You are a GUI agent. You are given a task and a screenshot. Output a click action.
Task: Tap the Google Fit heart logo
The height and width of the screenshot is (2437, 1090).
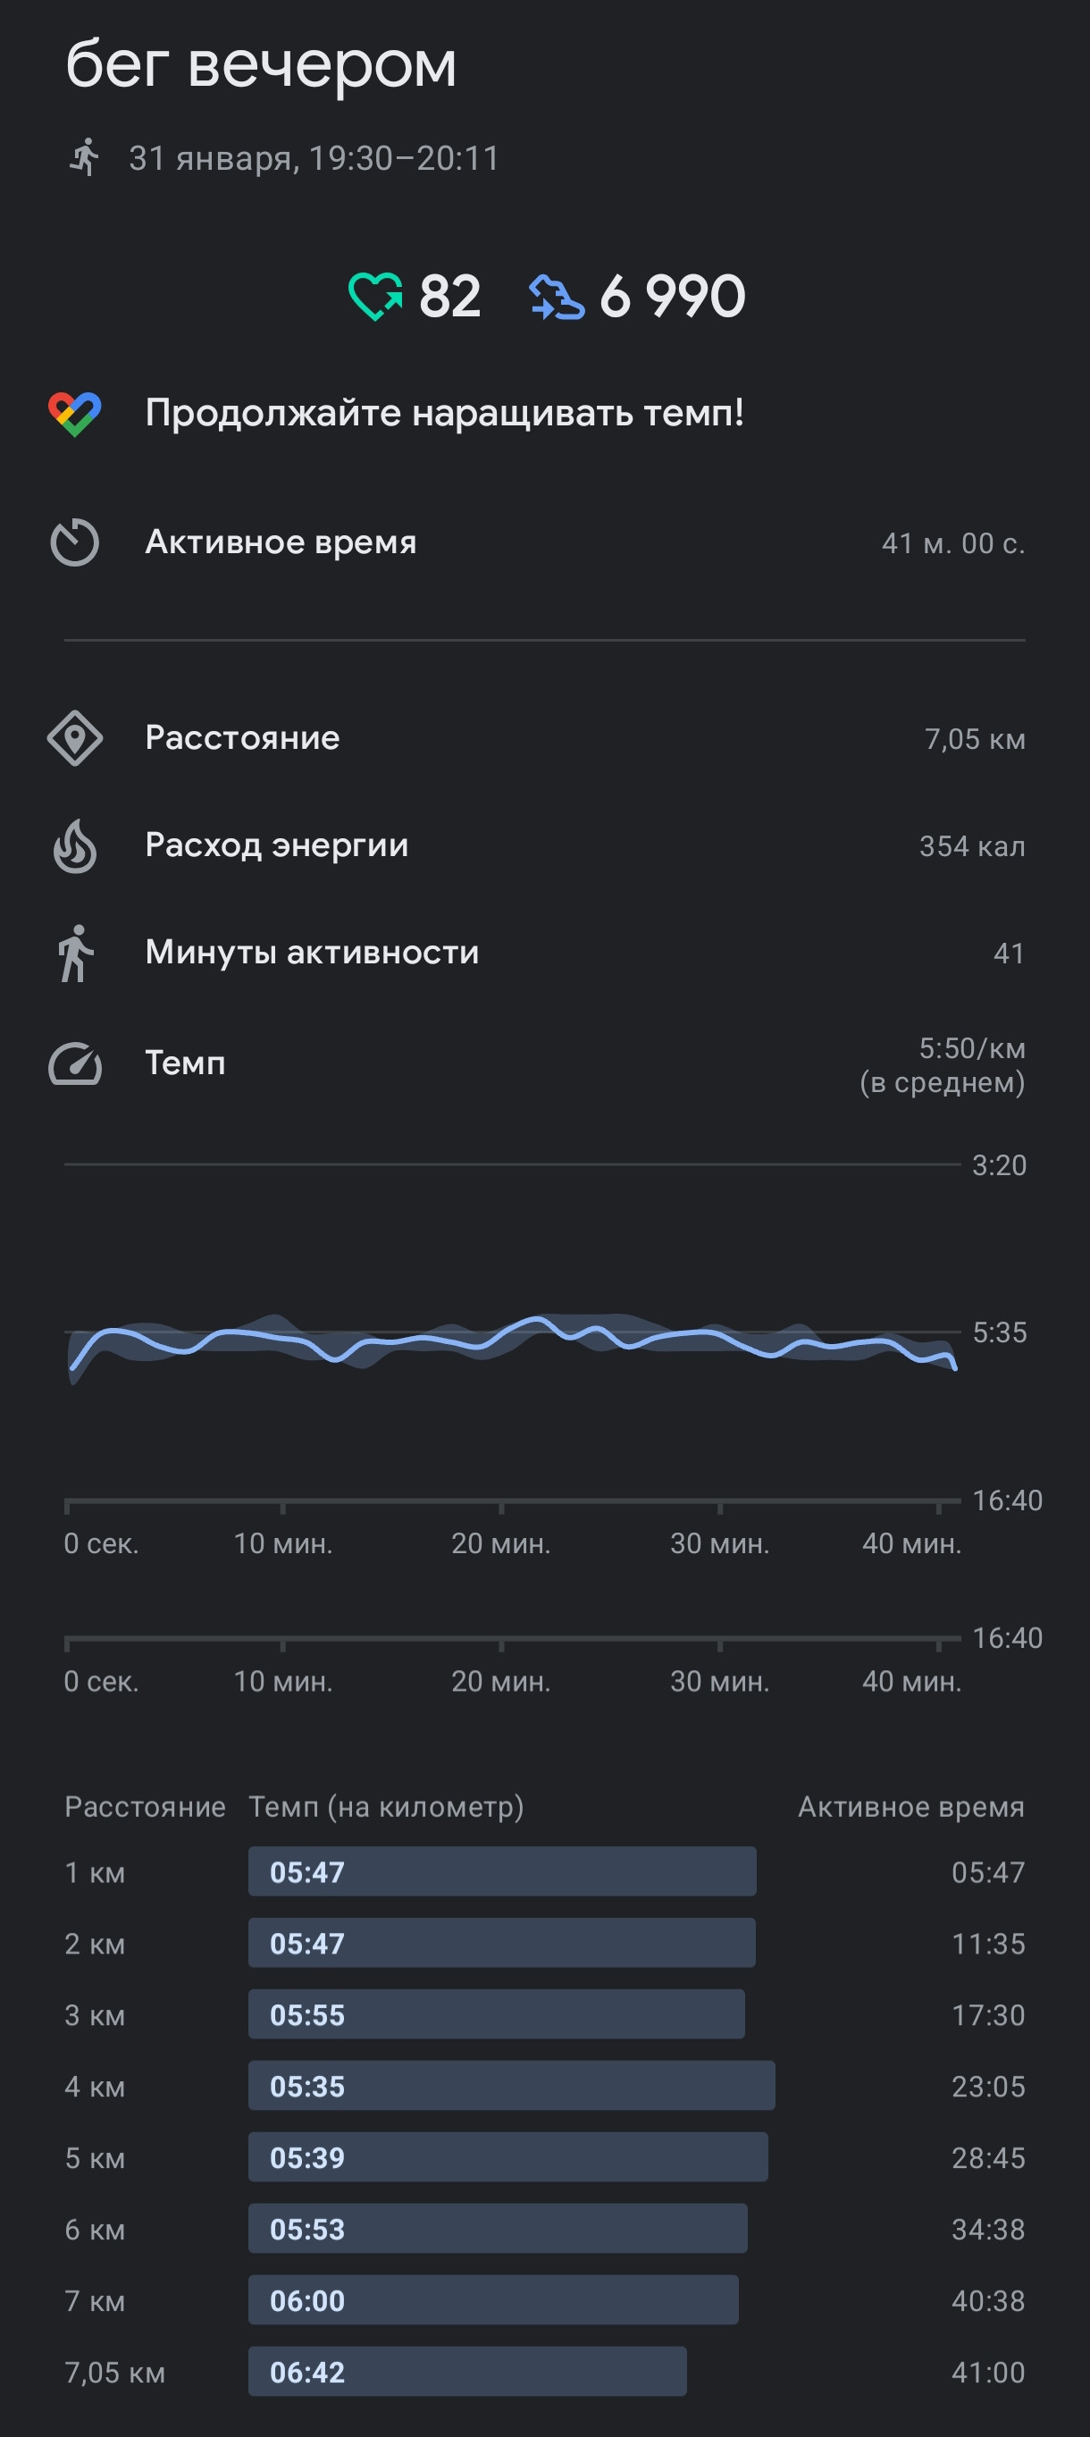pyautogui.click(x=75, y=414)
